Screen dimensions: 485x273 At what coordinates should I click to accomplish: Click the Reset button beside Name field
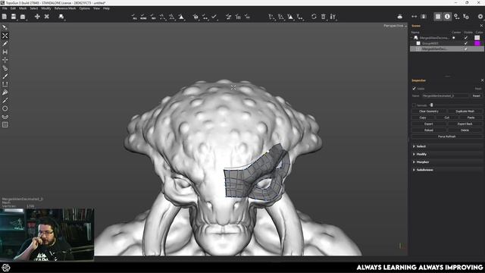477,96
